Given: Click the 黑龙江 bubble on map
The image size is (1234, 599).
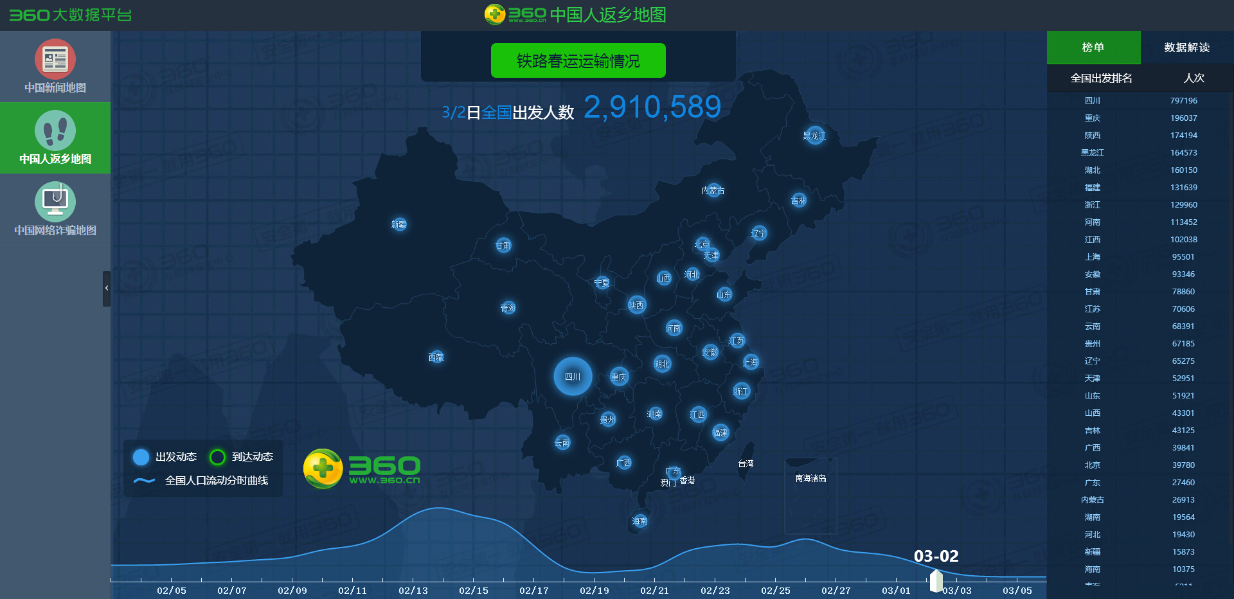Looking at the screenshot, I should pos(815,136).
